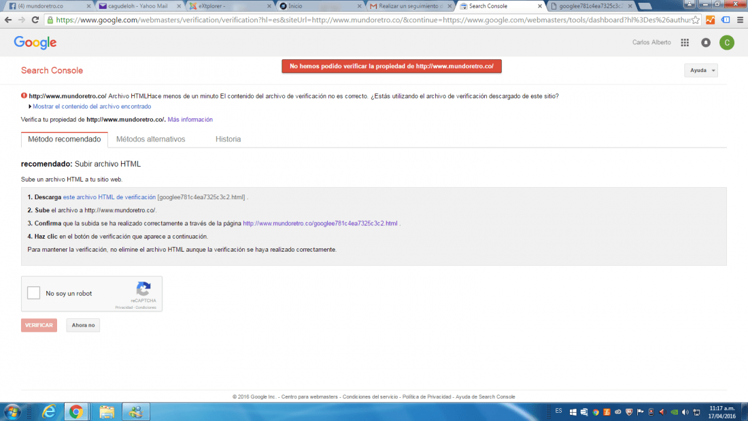Click the reCAPTCHA logo
This screenshot has width=748, height=421.
tap(143, 289)
